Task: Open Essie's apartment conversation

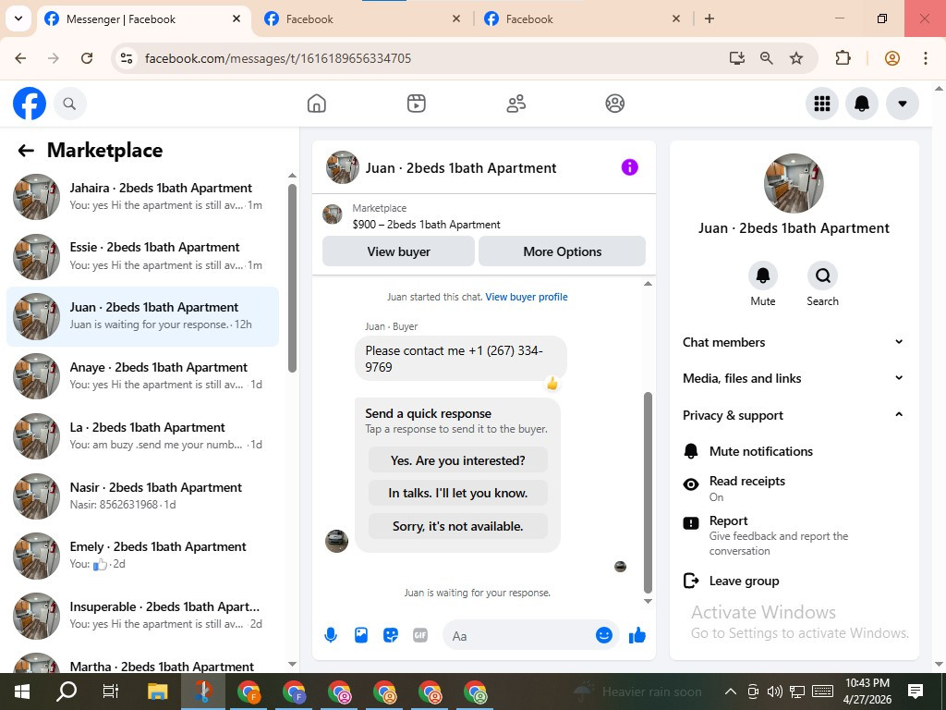Action: click(143, 257)
